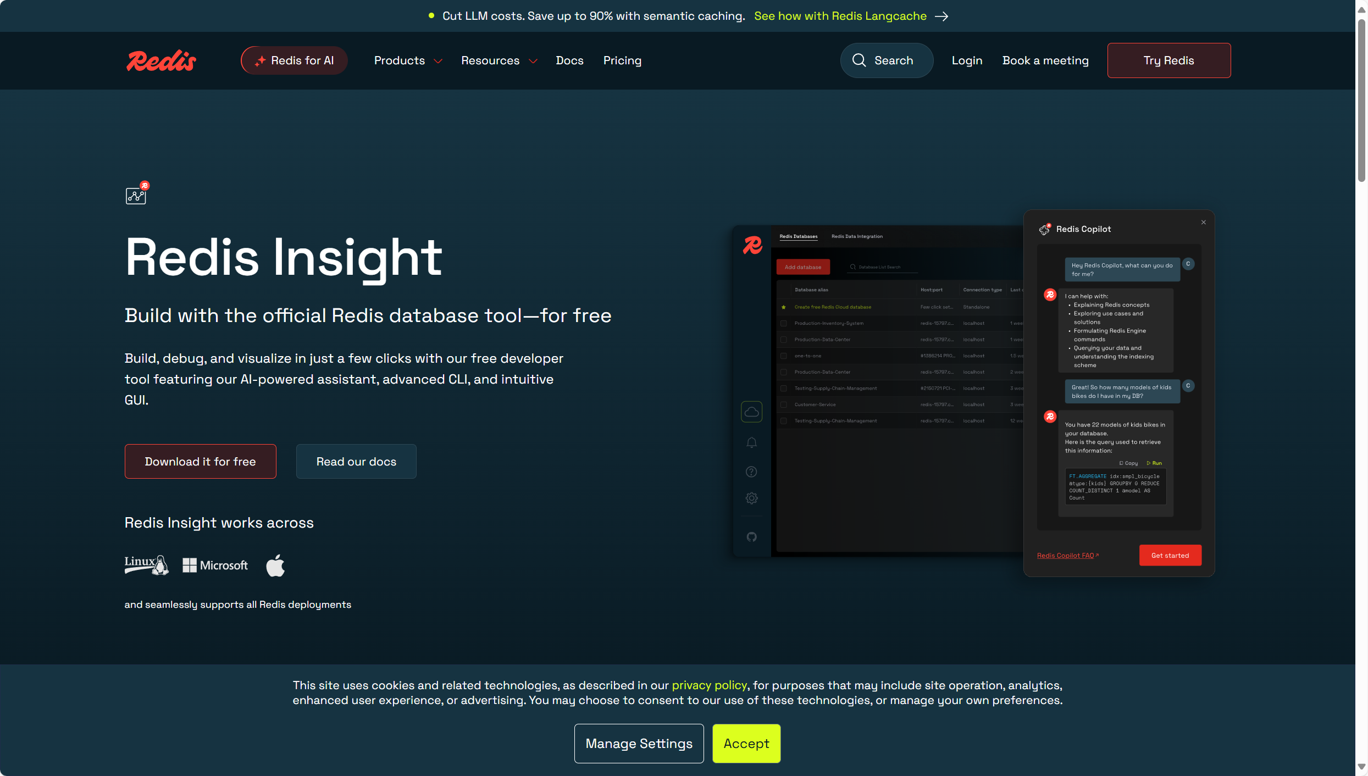Viewport: 1368px width, 776px height.
Task: Check the Production-Inventory-System row checkbox
Action: 784,323
